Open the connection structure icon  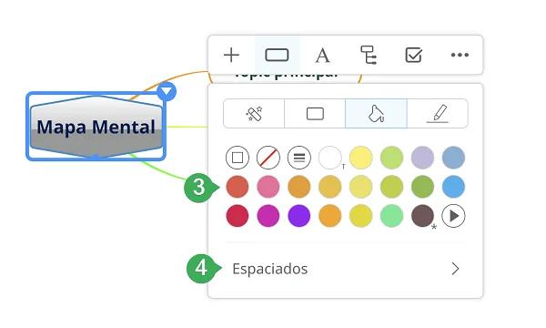coord(369,55)
